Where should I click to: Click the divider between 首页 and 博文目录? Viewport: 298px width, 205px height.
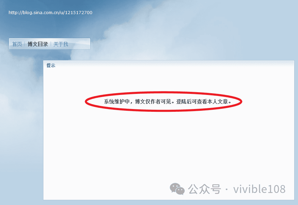pyautogui.click(x=25, y=44)
